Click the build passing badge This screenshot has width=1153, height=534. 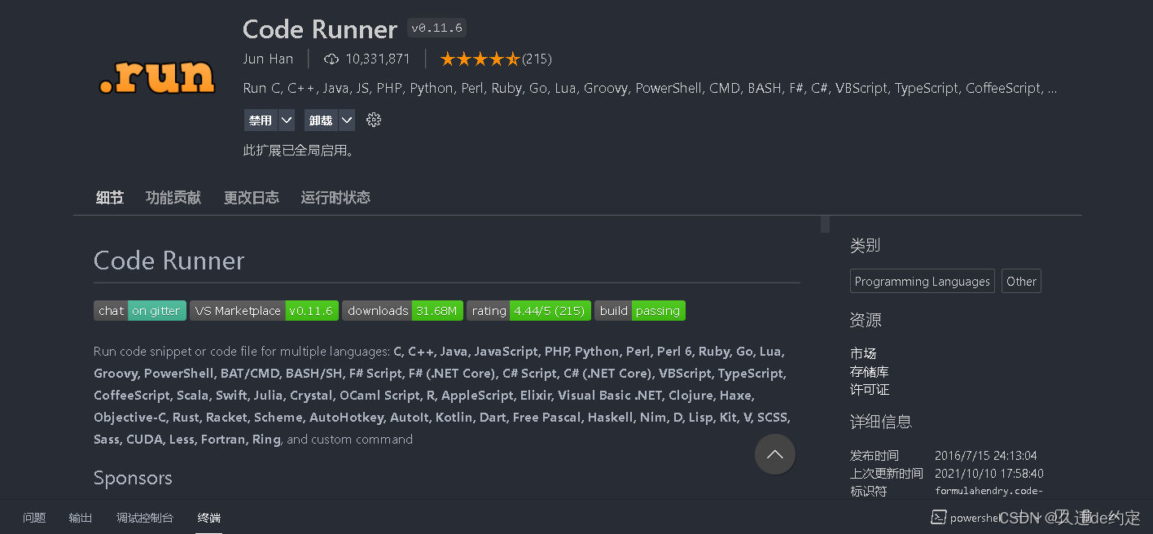click(x=640, y=310)
